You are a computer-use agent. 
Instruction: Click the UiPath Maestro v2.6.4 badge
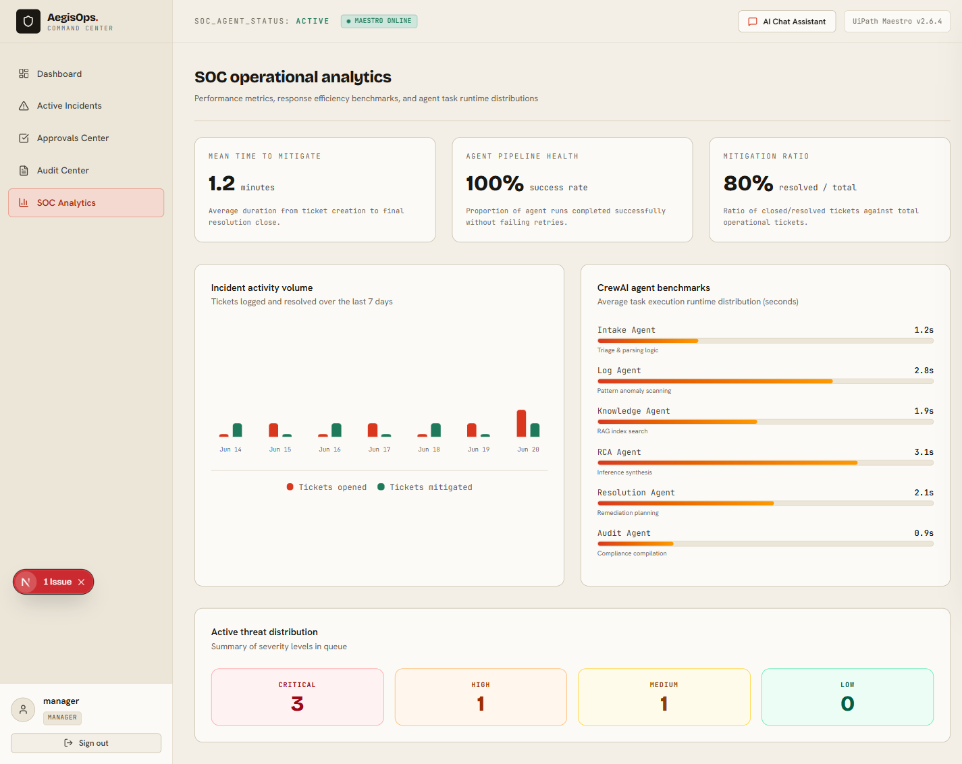[897, 22]
